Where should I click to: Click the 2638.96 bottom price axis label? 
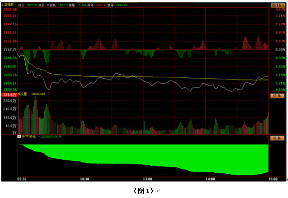[x=10, y=90]
